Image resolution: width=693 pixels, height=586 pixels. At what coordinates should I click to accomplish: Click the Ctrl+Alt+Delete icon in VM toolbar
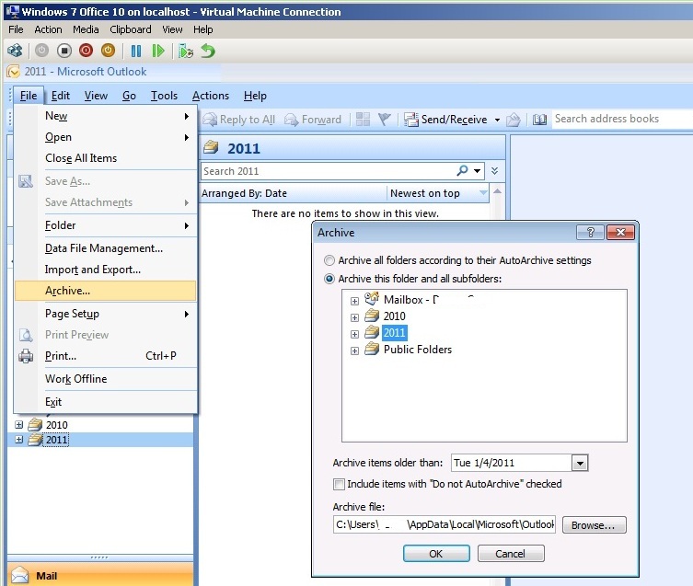click(15, 51)
